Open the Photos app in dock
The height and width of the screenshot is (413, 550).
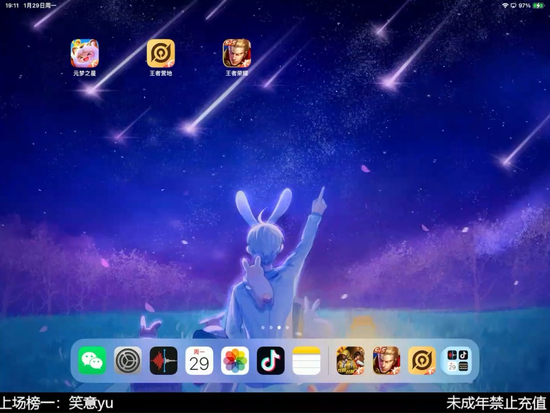point(235,361)
